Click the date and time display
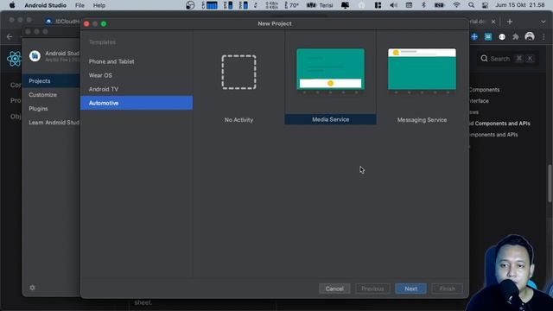The height and width of the screenshot is (311, 553). (x=520, y=5)
